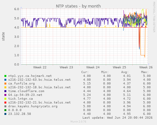Click time.cloudflare.com average value 4.64

pyautogui.click(x=127, y=91)
